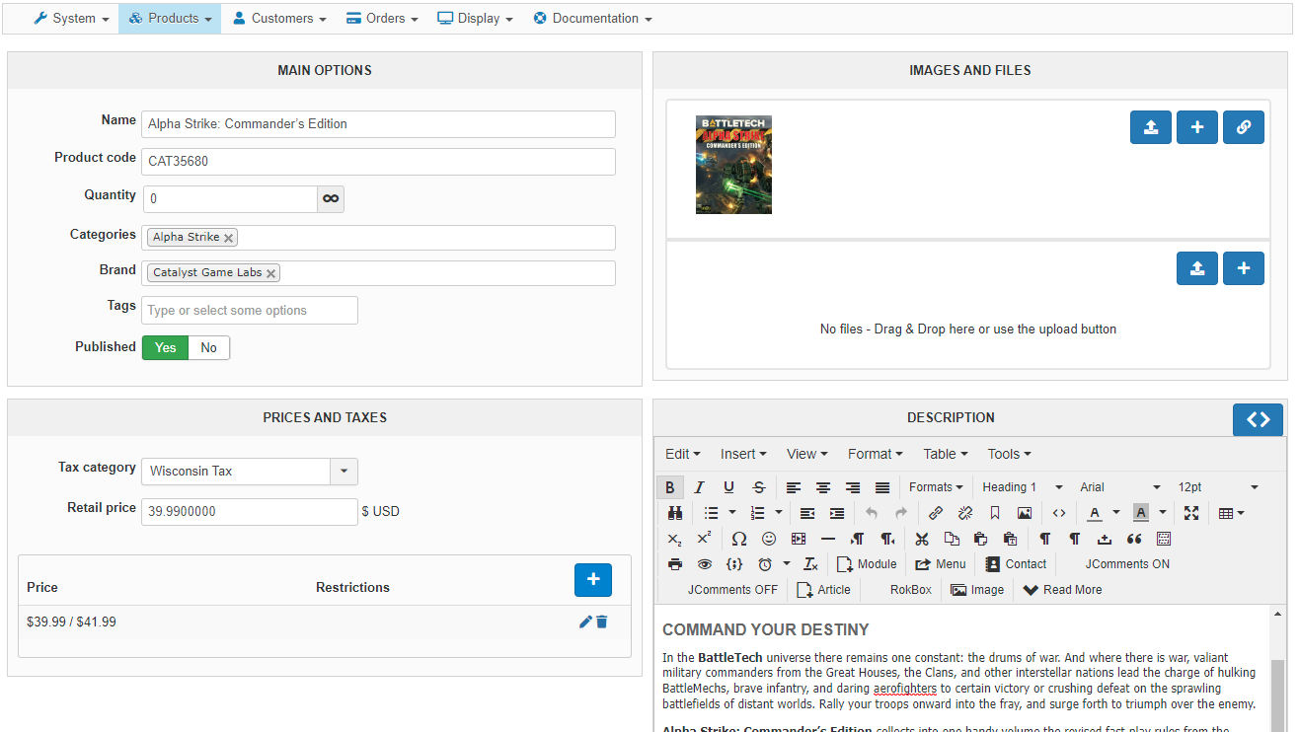This screenshot has width=1300, height=732.
Task: Set unlimited quantity with the infinity button
Action: tap(331, 199)
